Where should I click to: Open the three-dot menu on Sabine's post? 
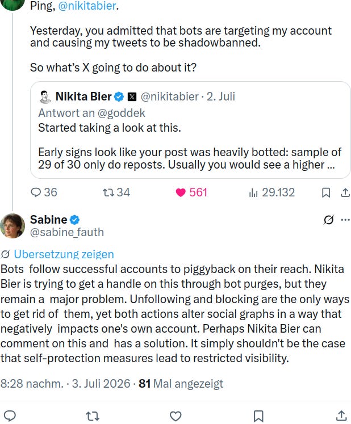coord(345,220)
